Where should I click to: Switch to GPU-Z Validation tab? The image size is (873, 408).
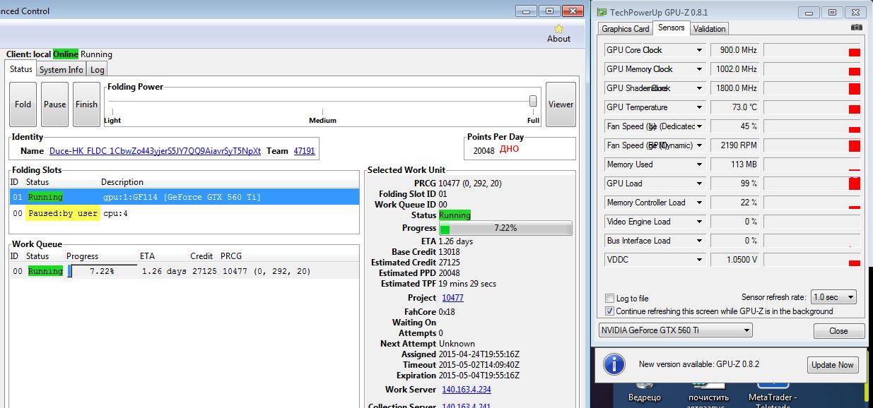pyautogui.click(x=709, y=29)
